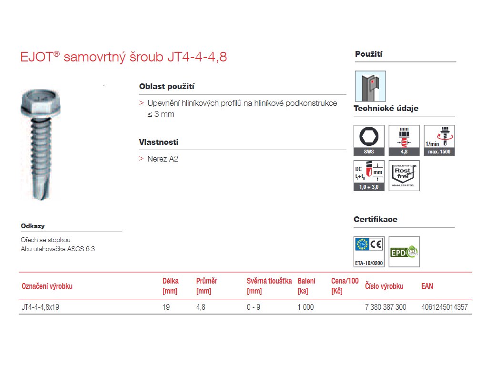This screenshot has height=366, width=488.
Task: Select the JT4-4-4,8x19 product cell
Action: 41,307
